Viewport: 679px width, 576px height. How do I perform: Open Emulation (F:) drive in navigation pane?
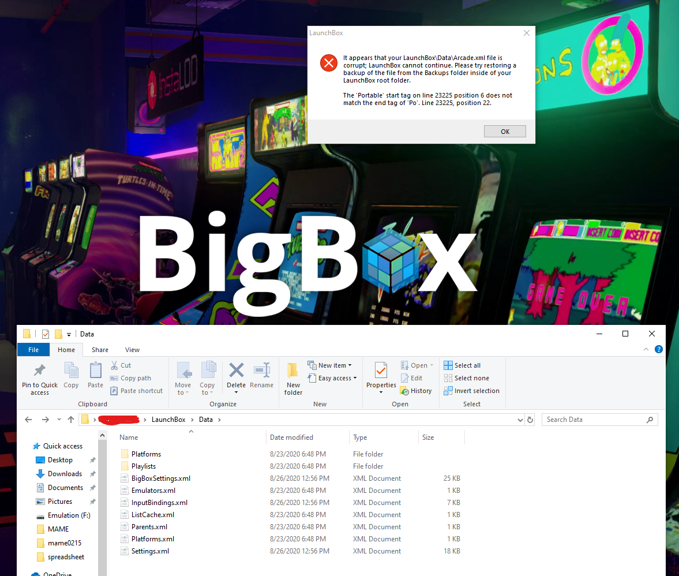69,515
